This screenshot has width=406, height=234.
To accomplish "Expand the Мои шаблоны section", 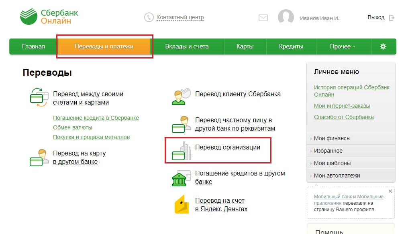I will pyautogui.click(x=351, y=163).
